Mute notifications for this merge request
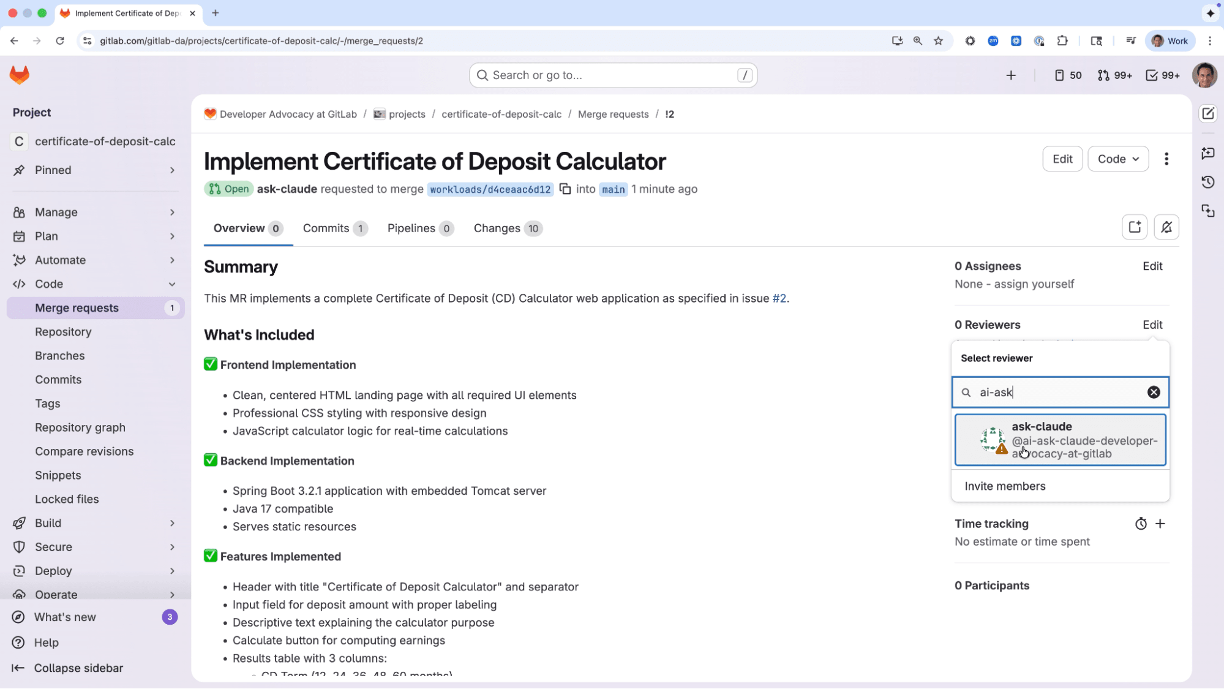The height and width of the screenshot is (689, 1224). coord(1166,227)
